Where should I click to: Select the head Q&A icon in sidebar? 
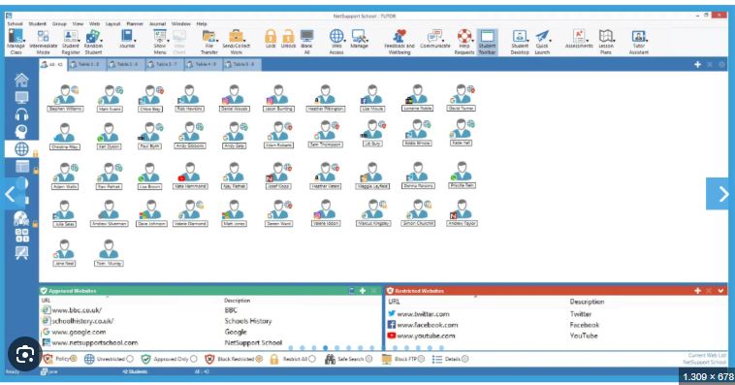pyautogui.click(x=21, y=131)
